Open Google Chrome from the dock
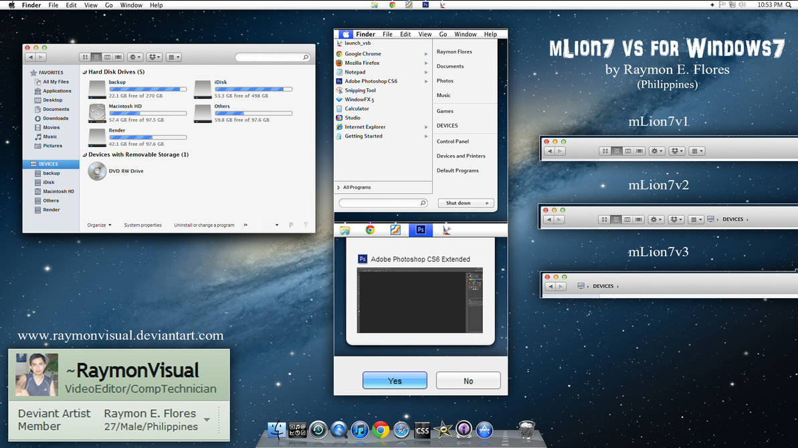 (380, 431)
